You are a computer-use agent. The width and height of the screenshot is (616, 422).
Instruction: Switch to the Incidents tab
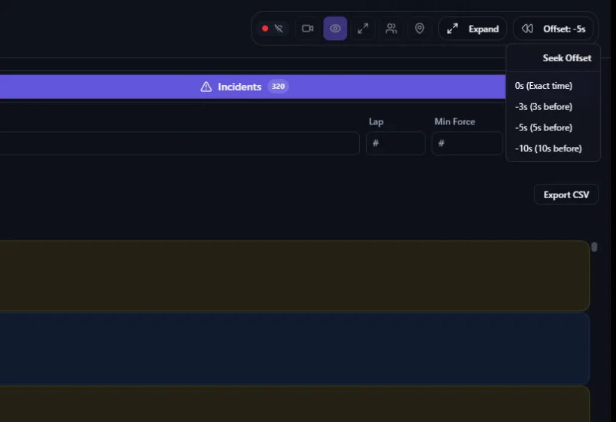pos(252,87)
